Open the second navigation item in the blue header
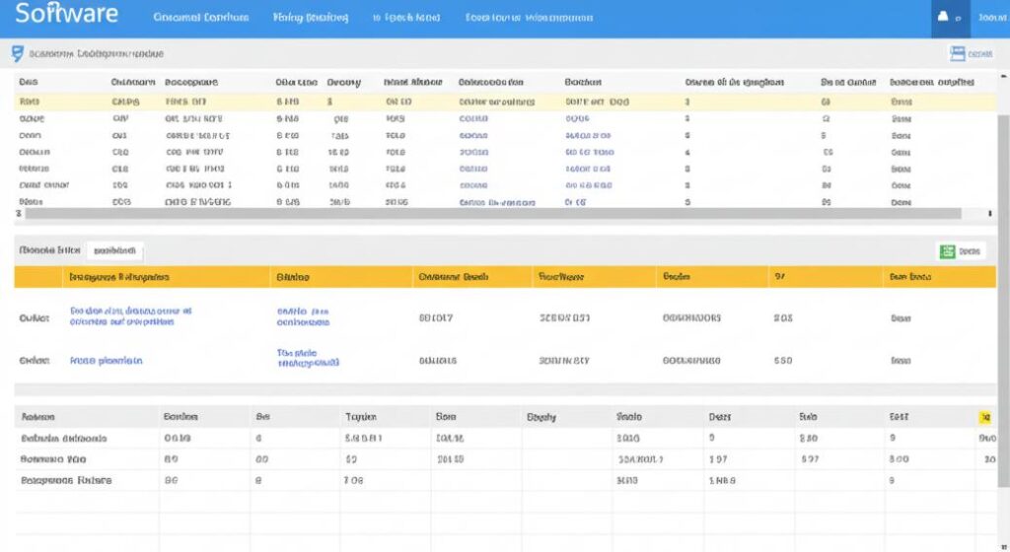1010x552 pixels. [309, 18]
